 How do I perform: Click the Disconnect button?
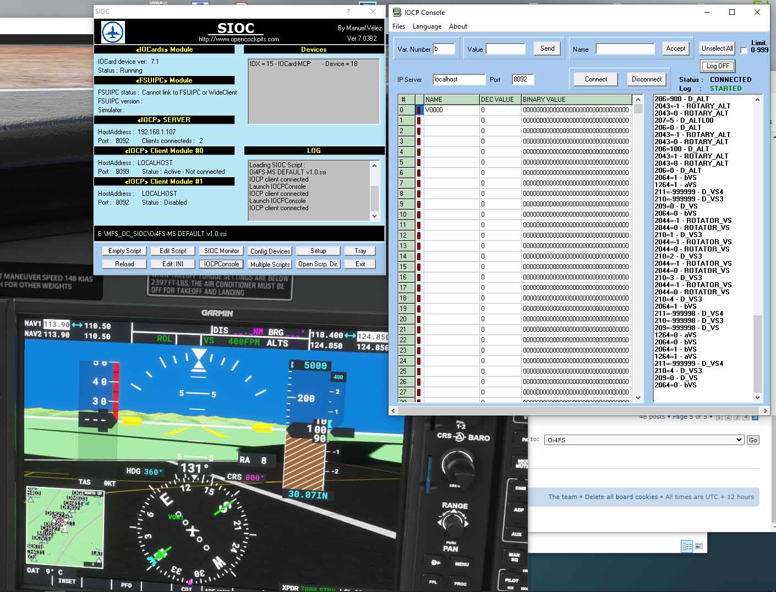(x=647, y=79)
